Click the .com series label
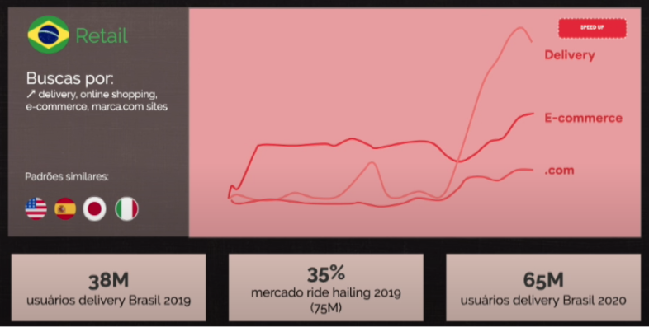 (x=559, y=171)
